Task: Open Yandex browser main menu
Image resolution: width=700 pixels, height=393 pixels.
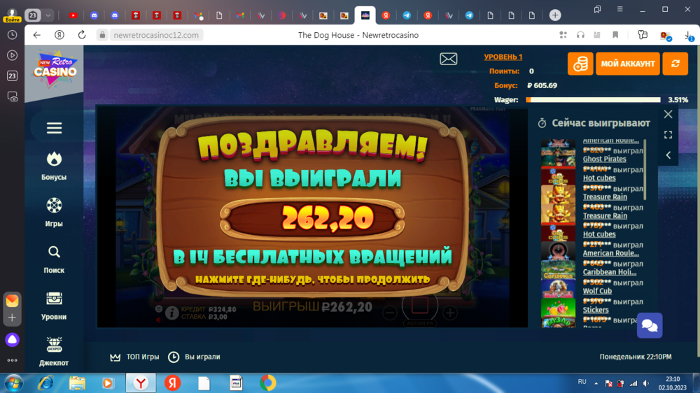Action: pos(619,9)
